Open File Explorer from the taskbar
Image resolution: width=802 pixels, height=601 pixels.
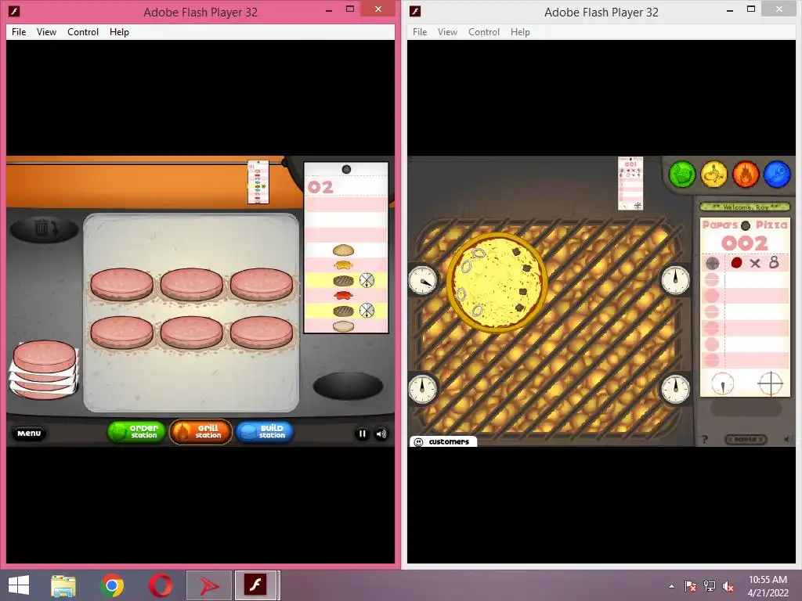[63, 585]
